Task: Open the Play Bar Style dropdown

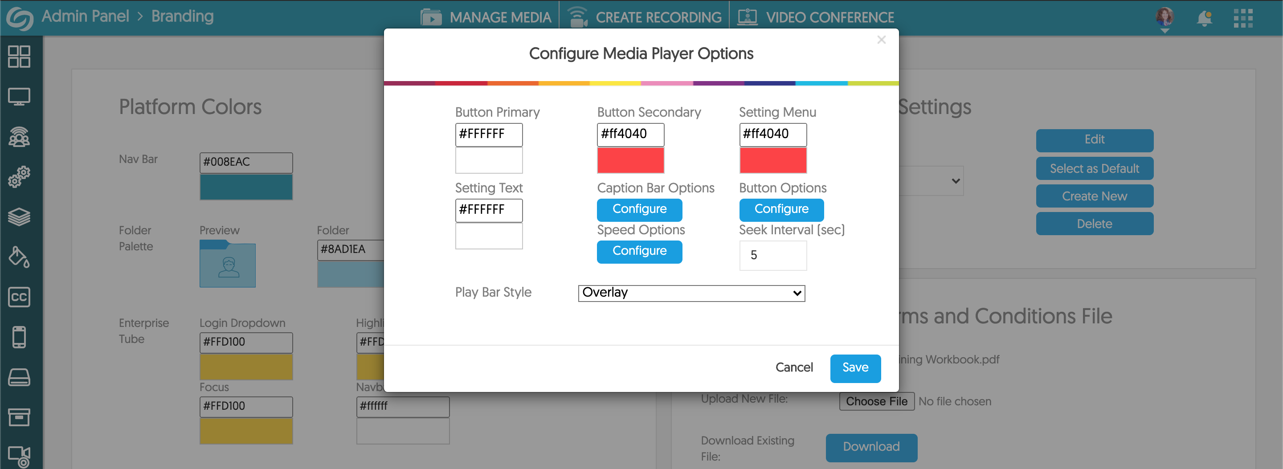Action: tap(691, 293)
